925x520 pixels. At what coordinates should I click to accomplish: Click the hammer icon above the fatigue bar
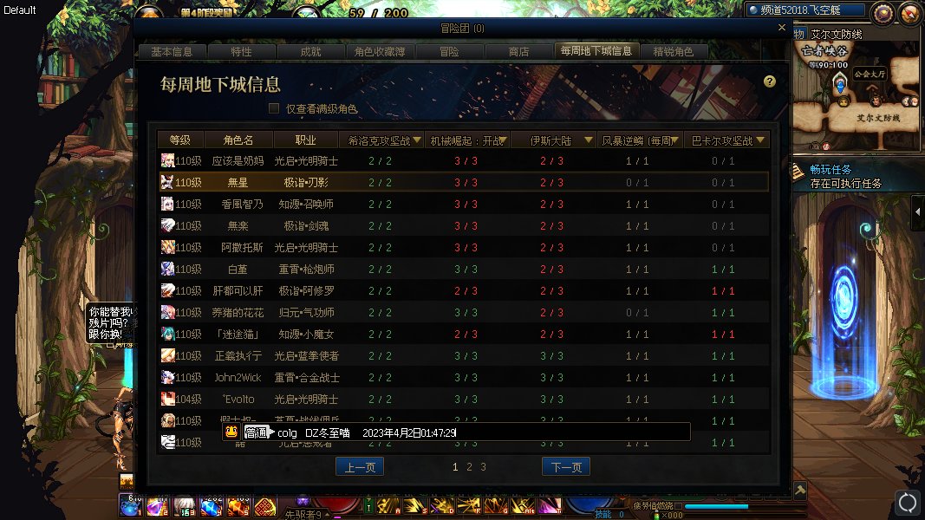coord(800,490)
